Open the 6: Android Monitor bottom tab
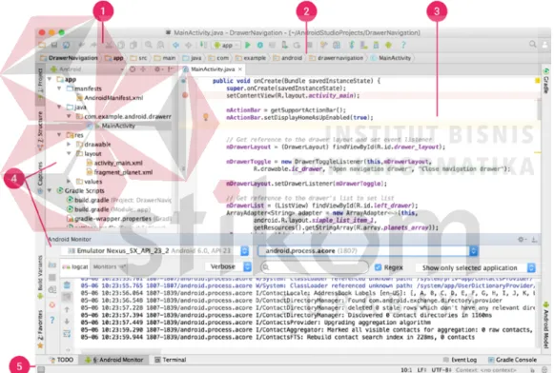This screenshot has height=373, width=554. (113, 360)
